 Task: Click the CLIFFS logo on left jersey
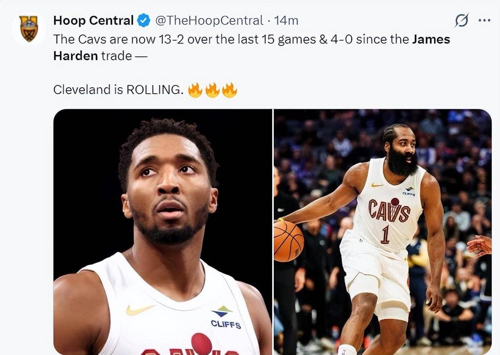coord(225,318)
